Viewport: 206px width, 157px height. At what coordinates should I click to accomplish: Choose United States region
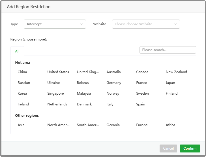click(58, 72)
